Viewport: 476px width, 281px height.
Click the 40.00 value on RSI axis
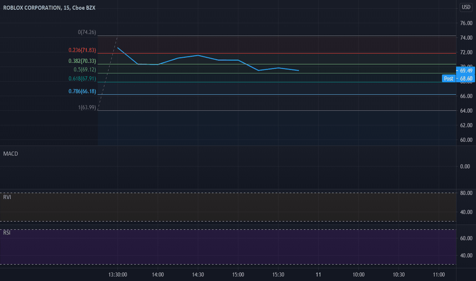tap(466, 255)
